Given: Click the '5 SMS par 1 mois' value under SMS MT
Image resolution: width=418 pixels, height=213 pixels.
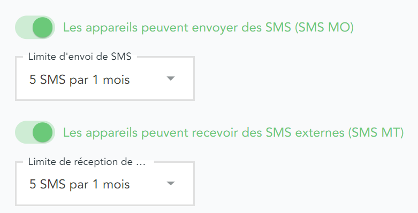Looking at the screenshot, I should tap(79, 184).
